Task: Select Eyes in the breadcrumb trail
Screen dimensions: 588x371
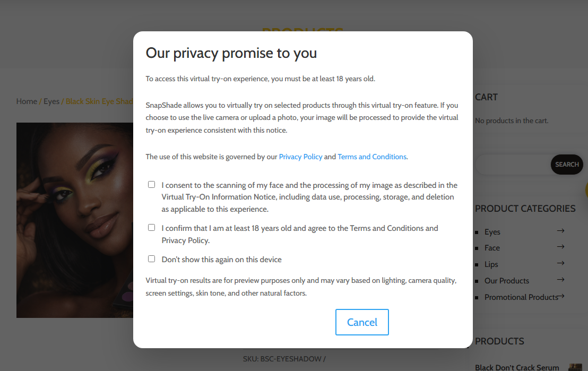Action: point(51,101)
